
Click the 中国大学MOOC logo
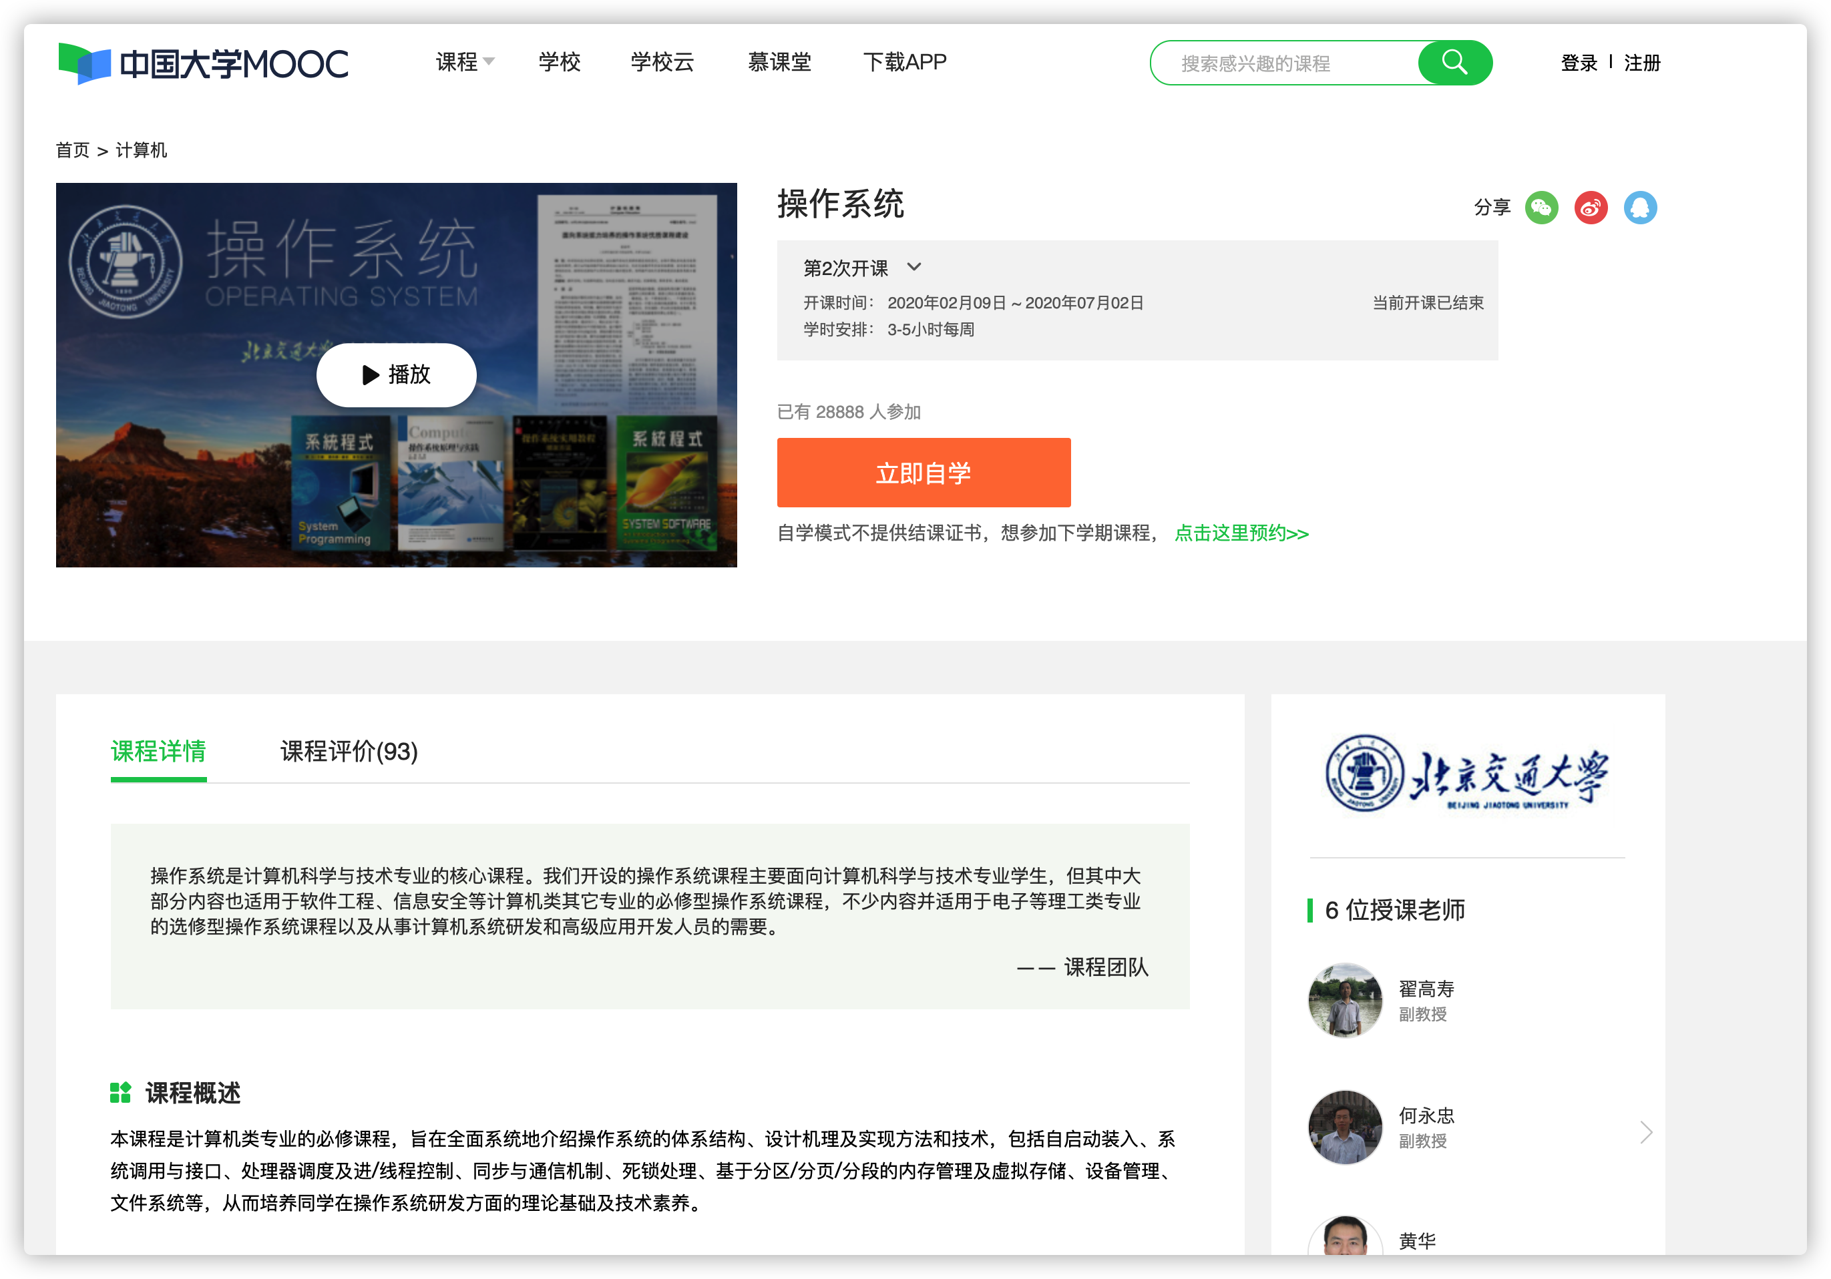tap(204, 63)
